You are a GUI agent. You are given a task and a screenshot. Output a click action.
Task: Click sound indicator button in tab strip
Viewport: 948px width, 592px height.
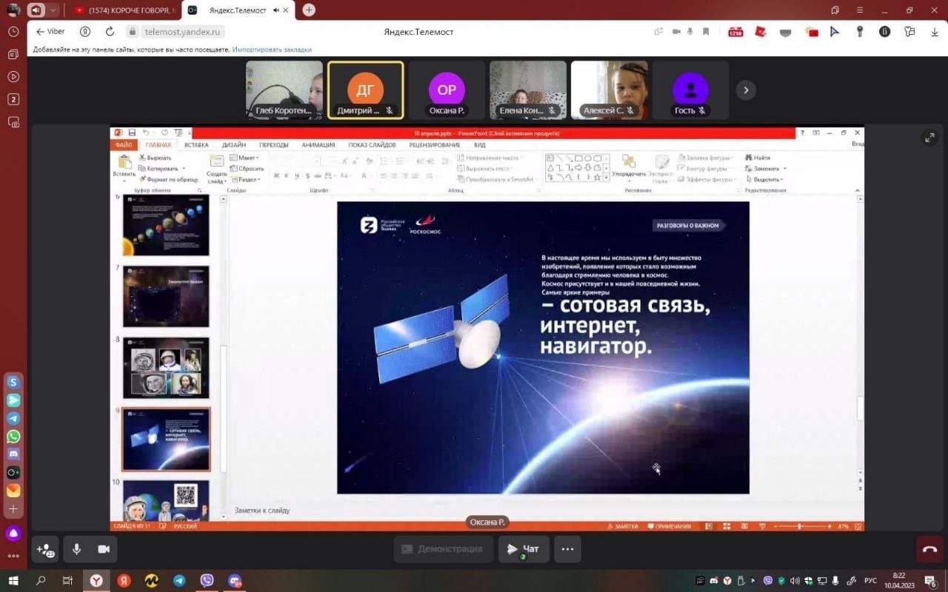pos(36,10)
